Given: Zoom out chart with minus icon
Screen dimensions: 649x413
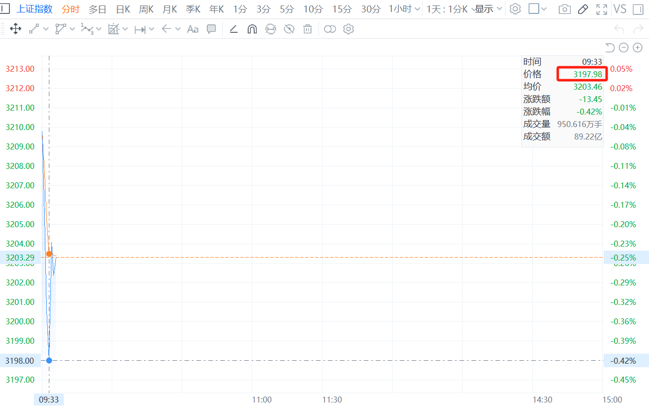Looking at the screenshot, I should 624,47.
